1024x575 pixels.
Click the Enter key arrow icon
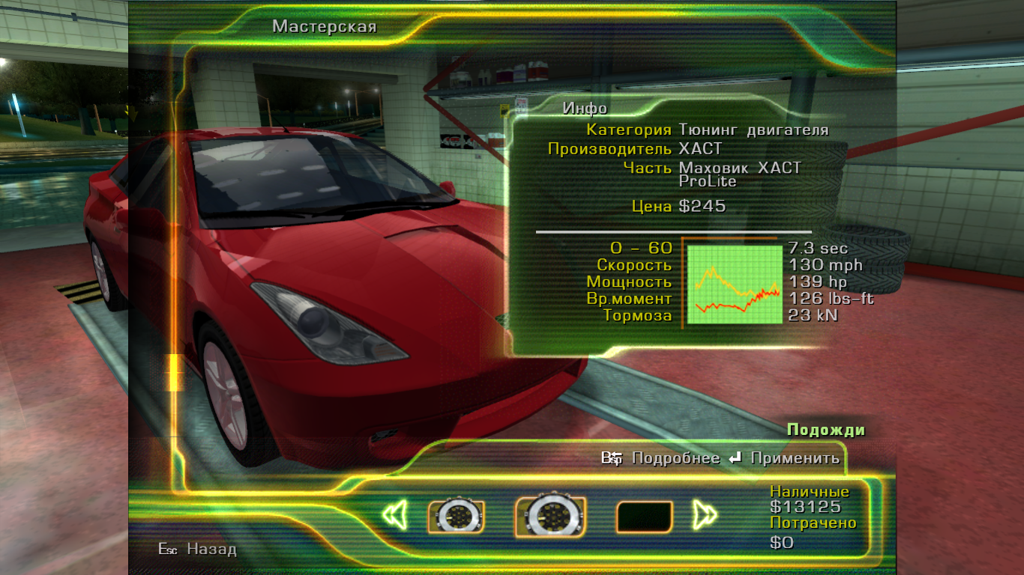point(735,458)
